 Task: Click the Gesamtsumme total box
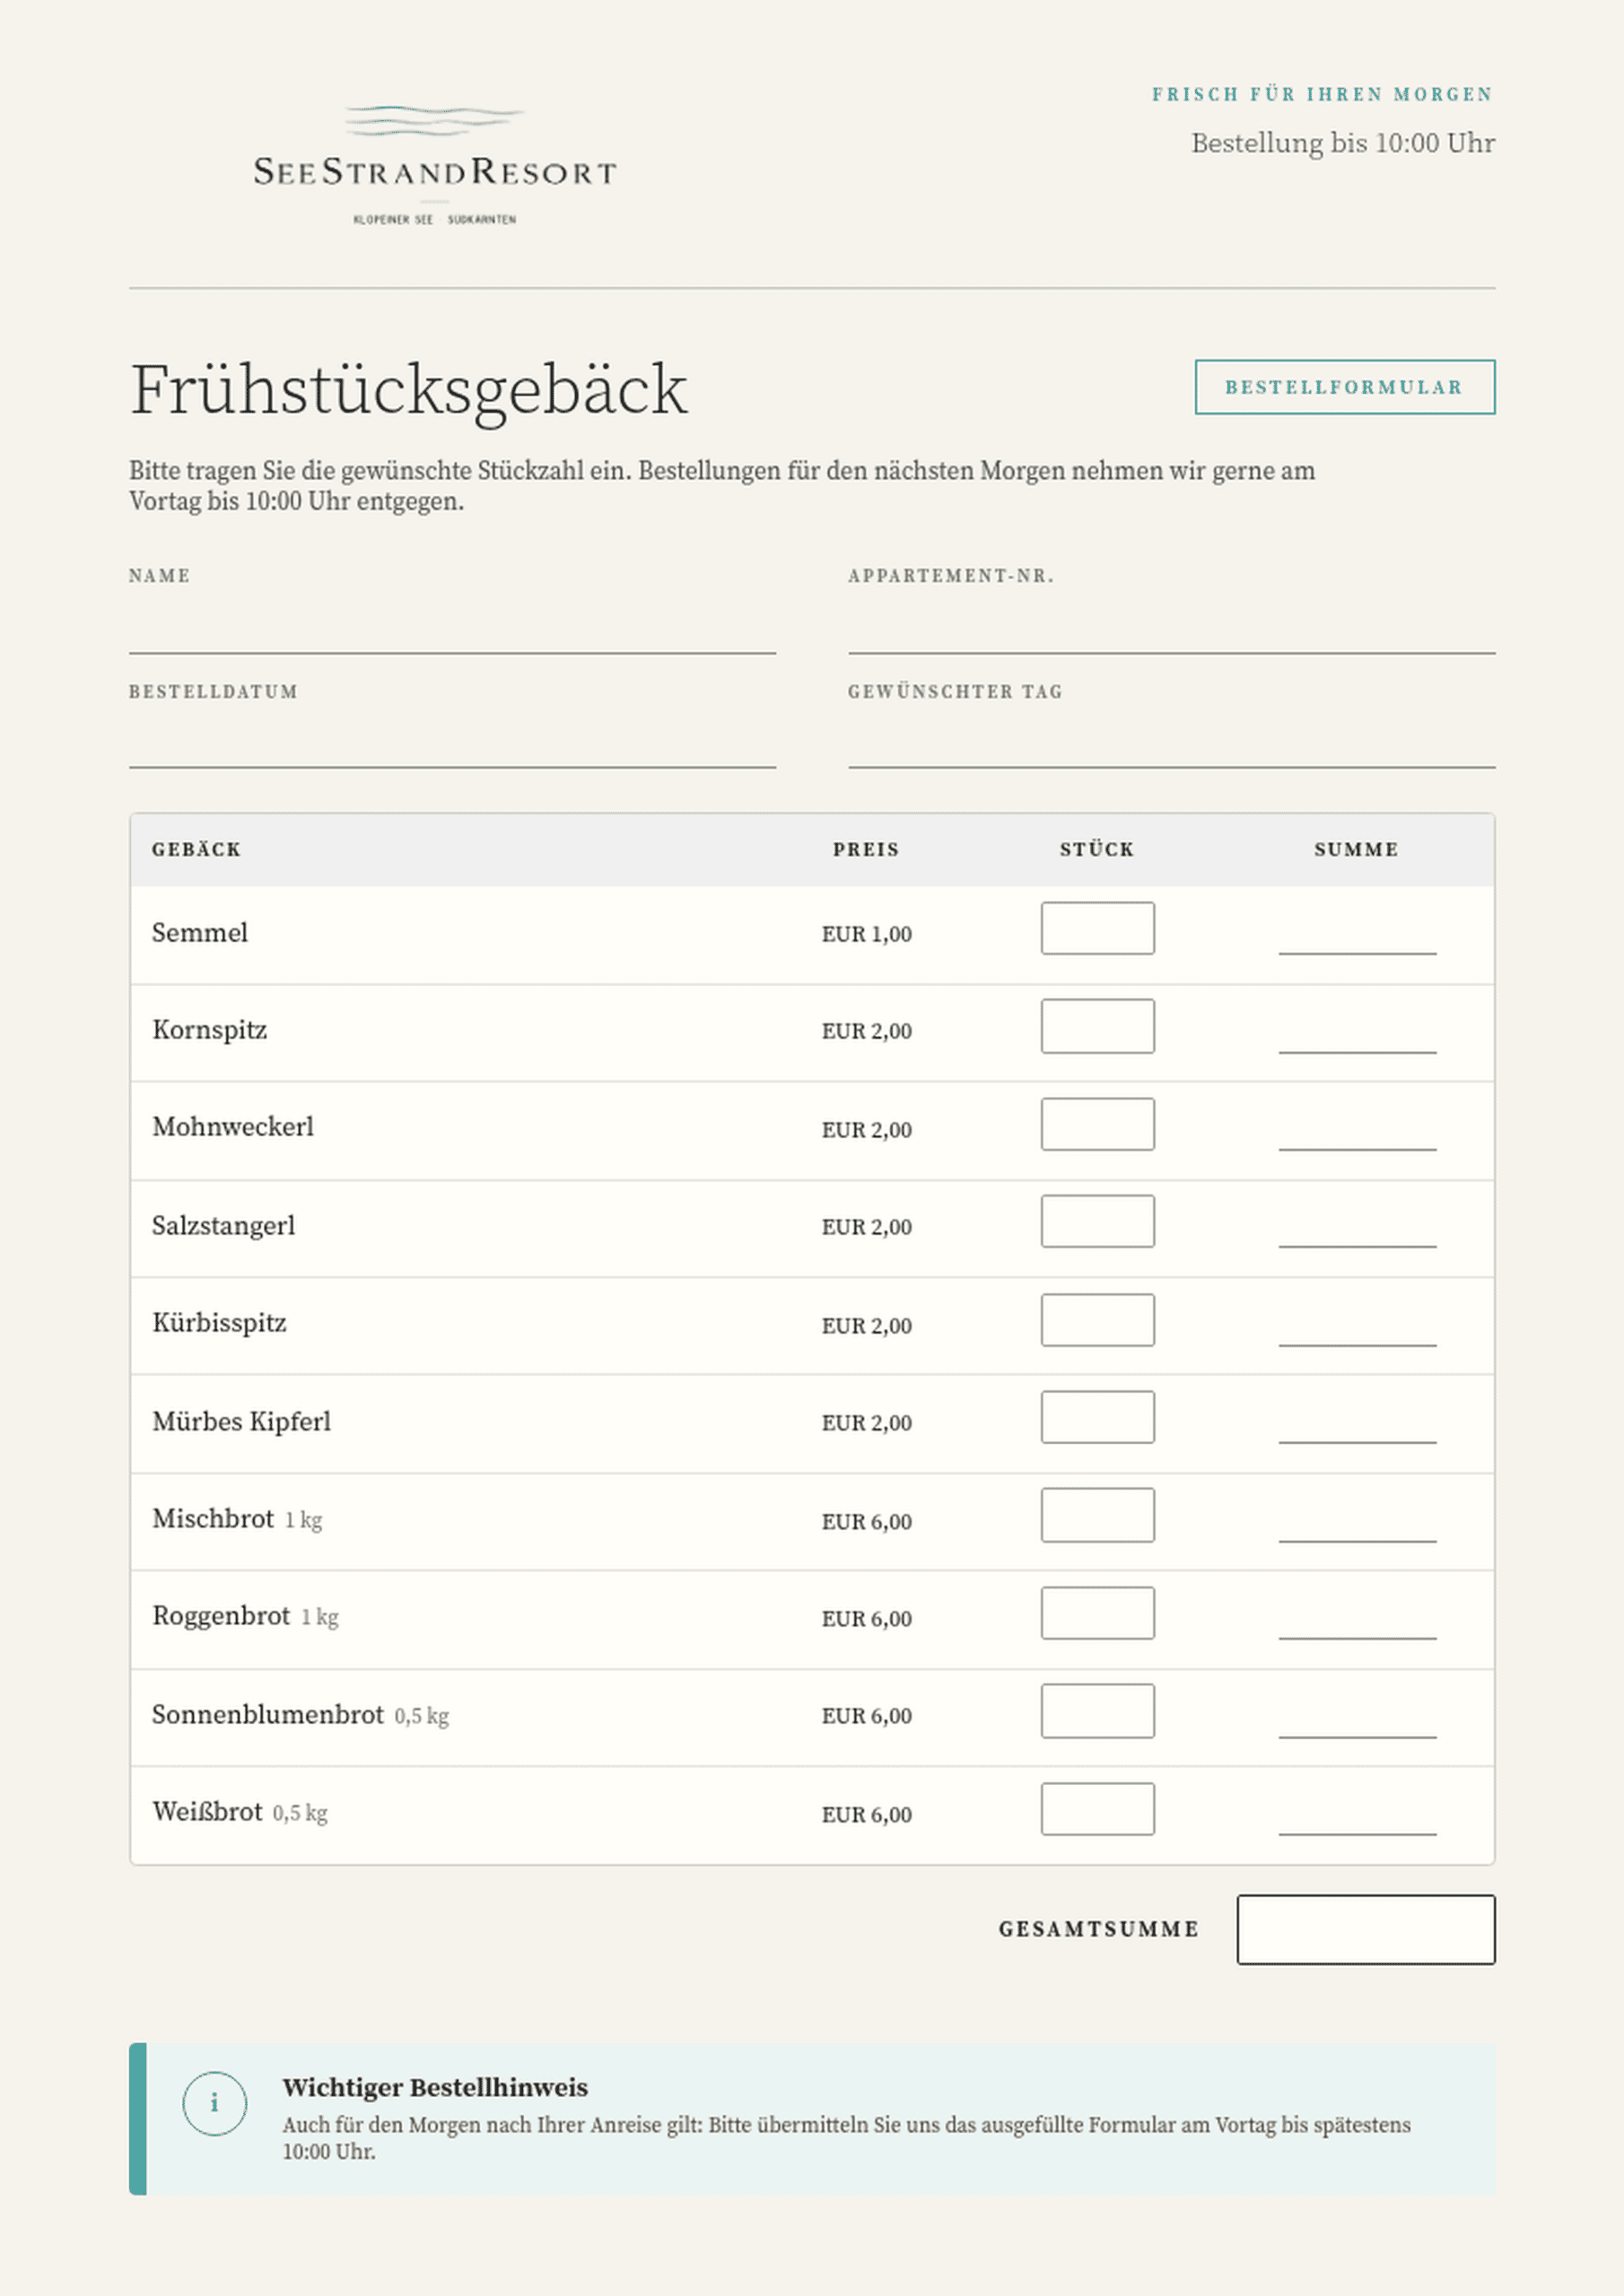coord(1366,1929)
